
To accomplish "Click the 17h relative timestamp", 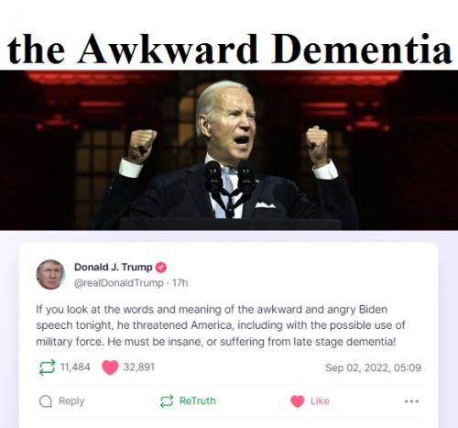I will coord(180,283).
